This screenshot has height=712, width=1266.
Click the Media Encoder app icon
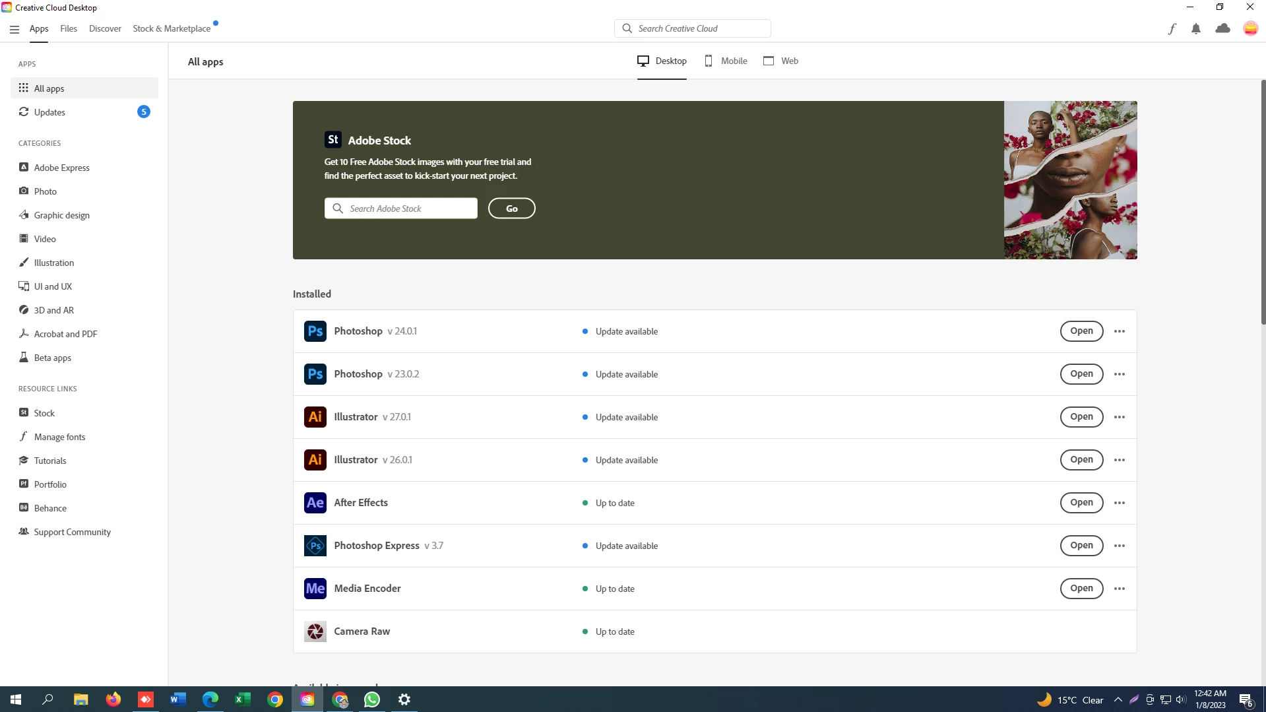click(x=315, y=589)
